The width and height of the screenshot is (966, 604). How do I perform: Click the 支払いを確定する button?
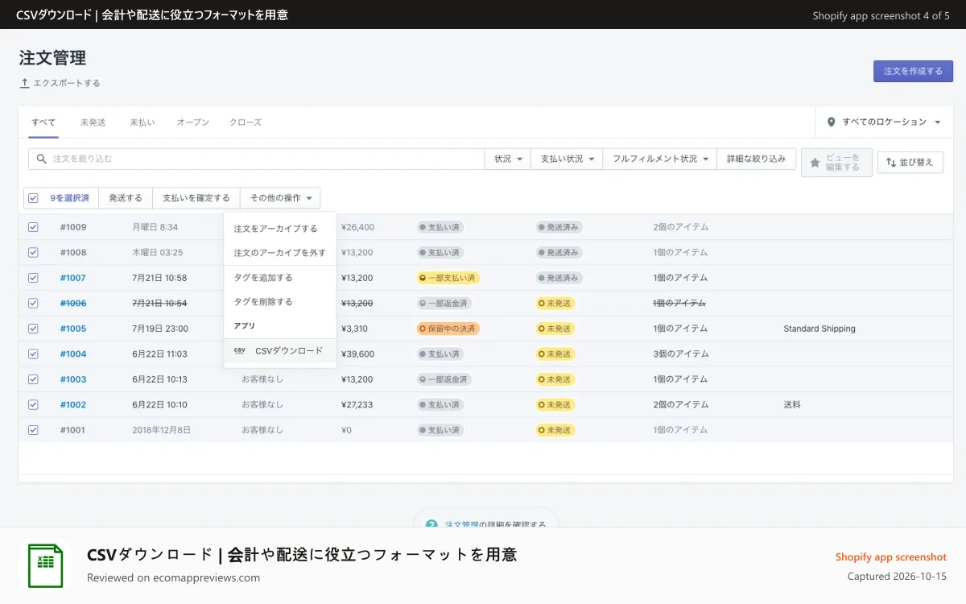(x=196, y=198)
